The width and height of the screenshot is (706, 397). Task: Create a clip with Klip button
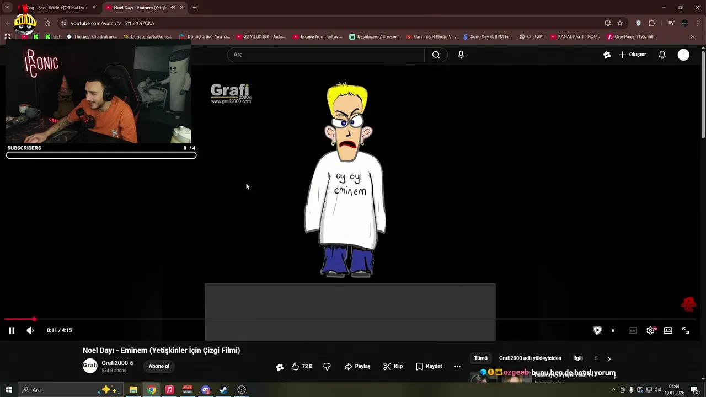(x=393, y=366)
